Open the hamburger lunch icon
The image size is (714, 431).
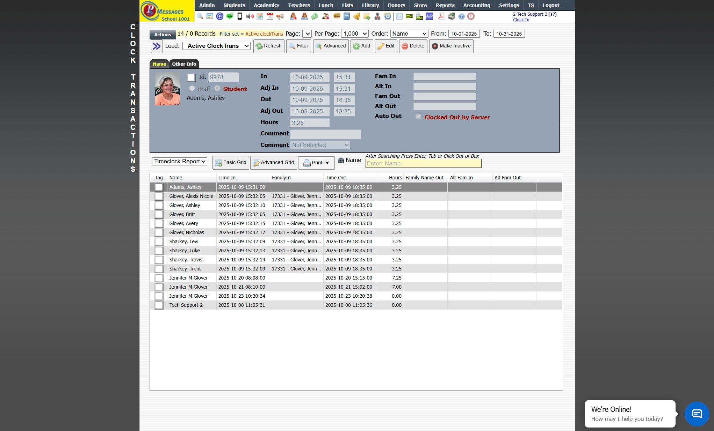(x=337, y=16)
